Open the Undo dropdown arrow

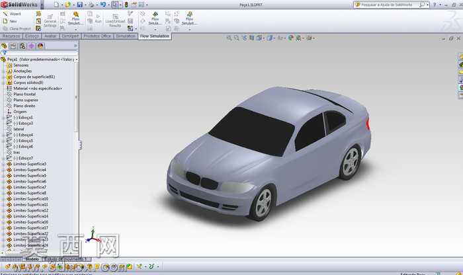108,5
